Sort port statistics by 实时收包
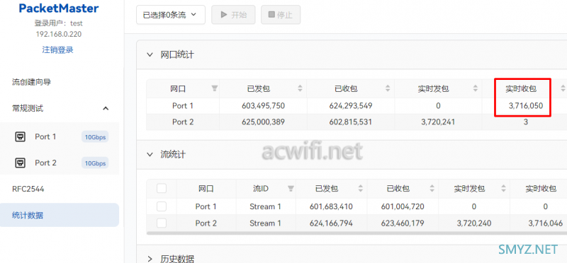This screenshot has width=567, height=263. coord(563,88)
